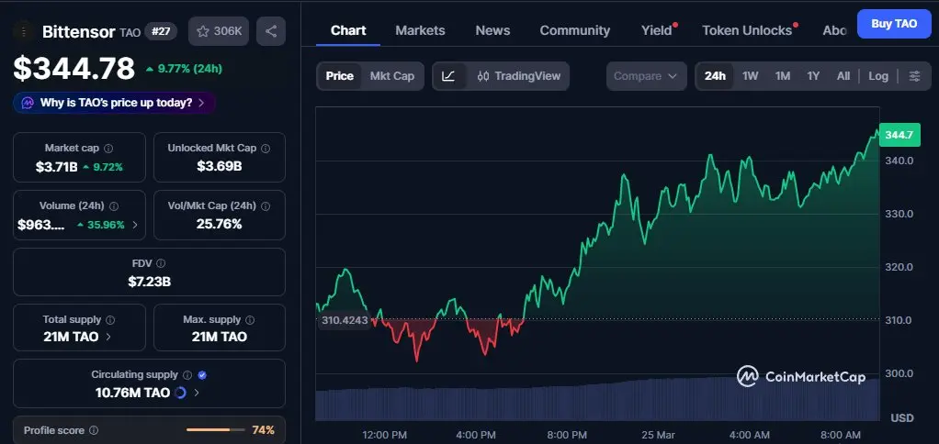
Task: Expand 'Why is TAO's price up today?'
Action: (x=114, y=103)
